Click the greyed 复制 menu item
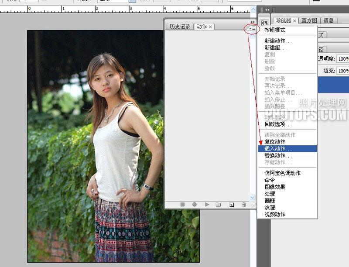This screenshot has width=349, height=267. click(287, 55)
